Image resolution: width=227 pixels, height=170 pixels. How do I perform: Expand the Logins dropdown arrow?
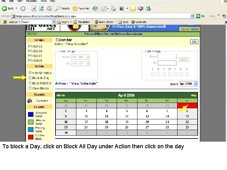(71, 22)
